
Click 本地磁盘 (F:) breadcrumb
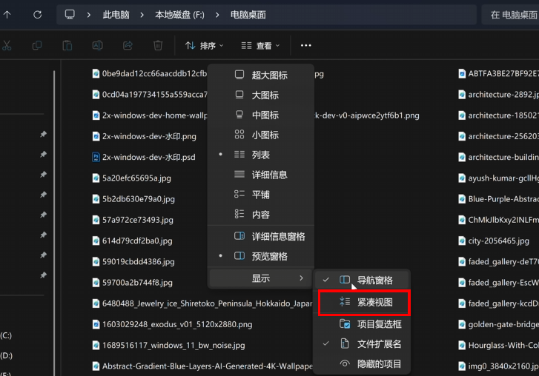pyautogui.click(x=179, y=15)
